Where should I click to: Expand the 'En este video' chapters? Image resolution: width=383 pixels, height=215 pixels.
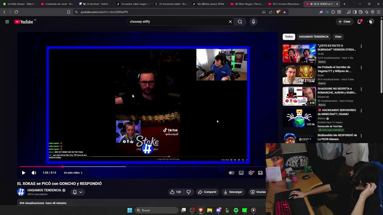pos(73,173)
